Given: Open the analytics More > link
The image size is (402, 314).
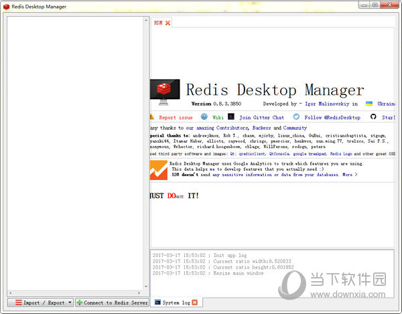Looking at the screenshot, I should (x=350, y=175).
